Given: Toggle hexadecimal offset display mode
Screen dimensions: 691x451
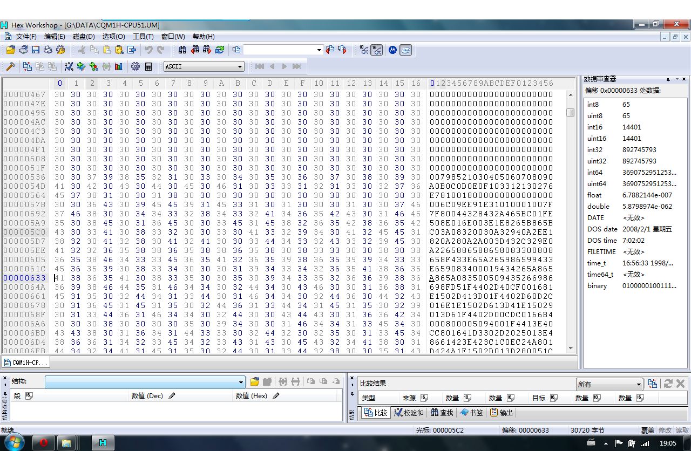Looking at the screenshot, I should click(377, 50).
